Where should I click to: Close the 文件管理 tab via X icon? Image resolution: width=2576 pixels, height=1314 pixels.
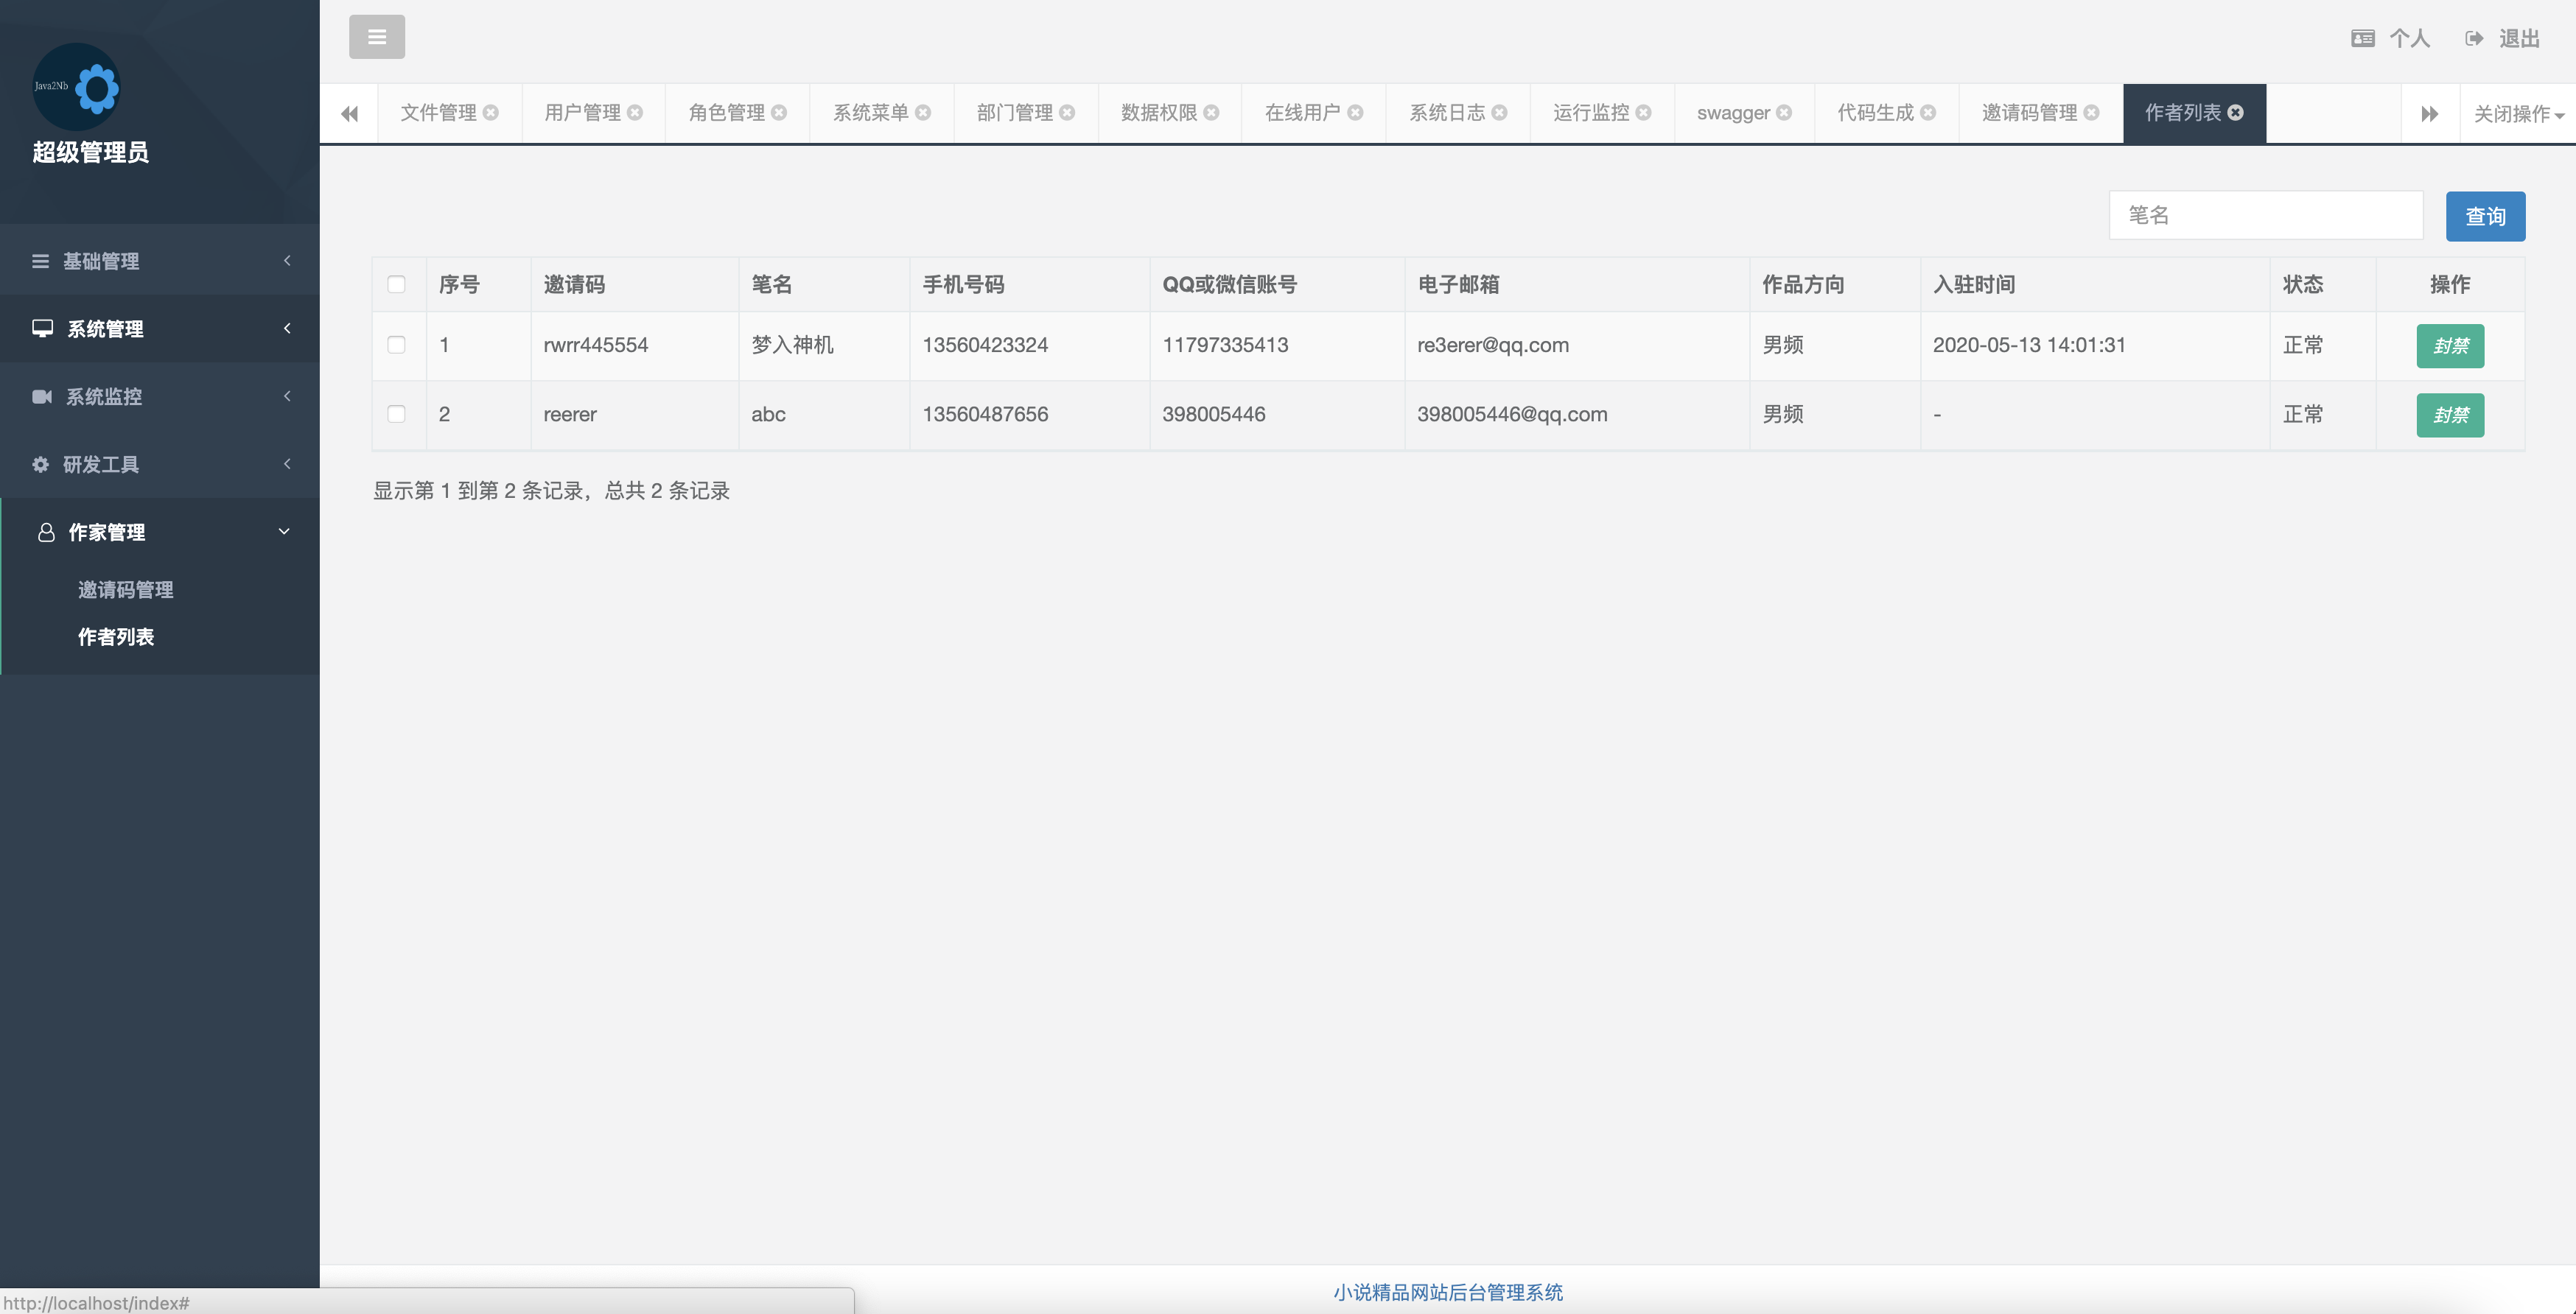pyautogui.click(x=491, y=113)
